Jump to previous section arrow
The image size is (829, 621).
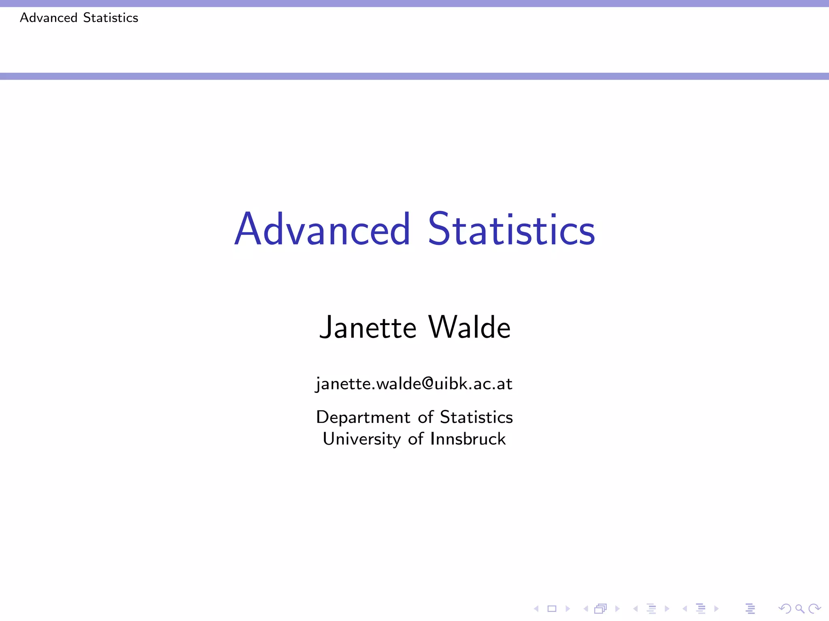click(685, 608)
